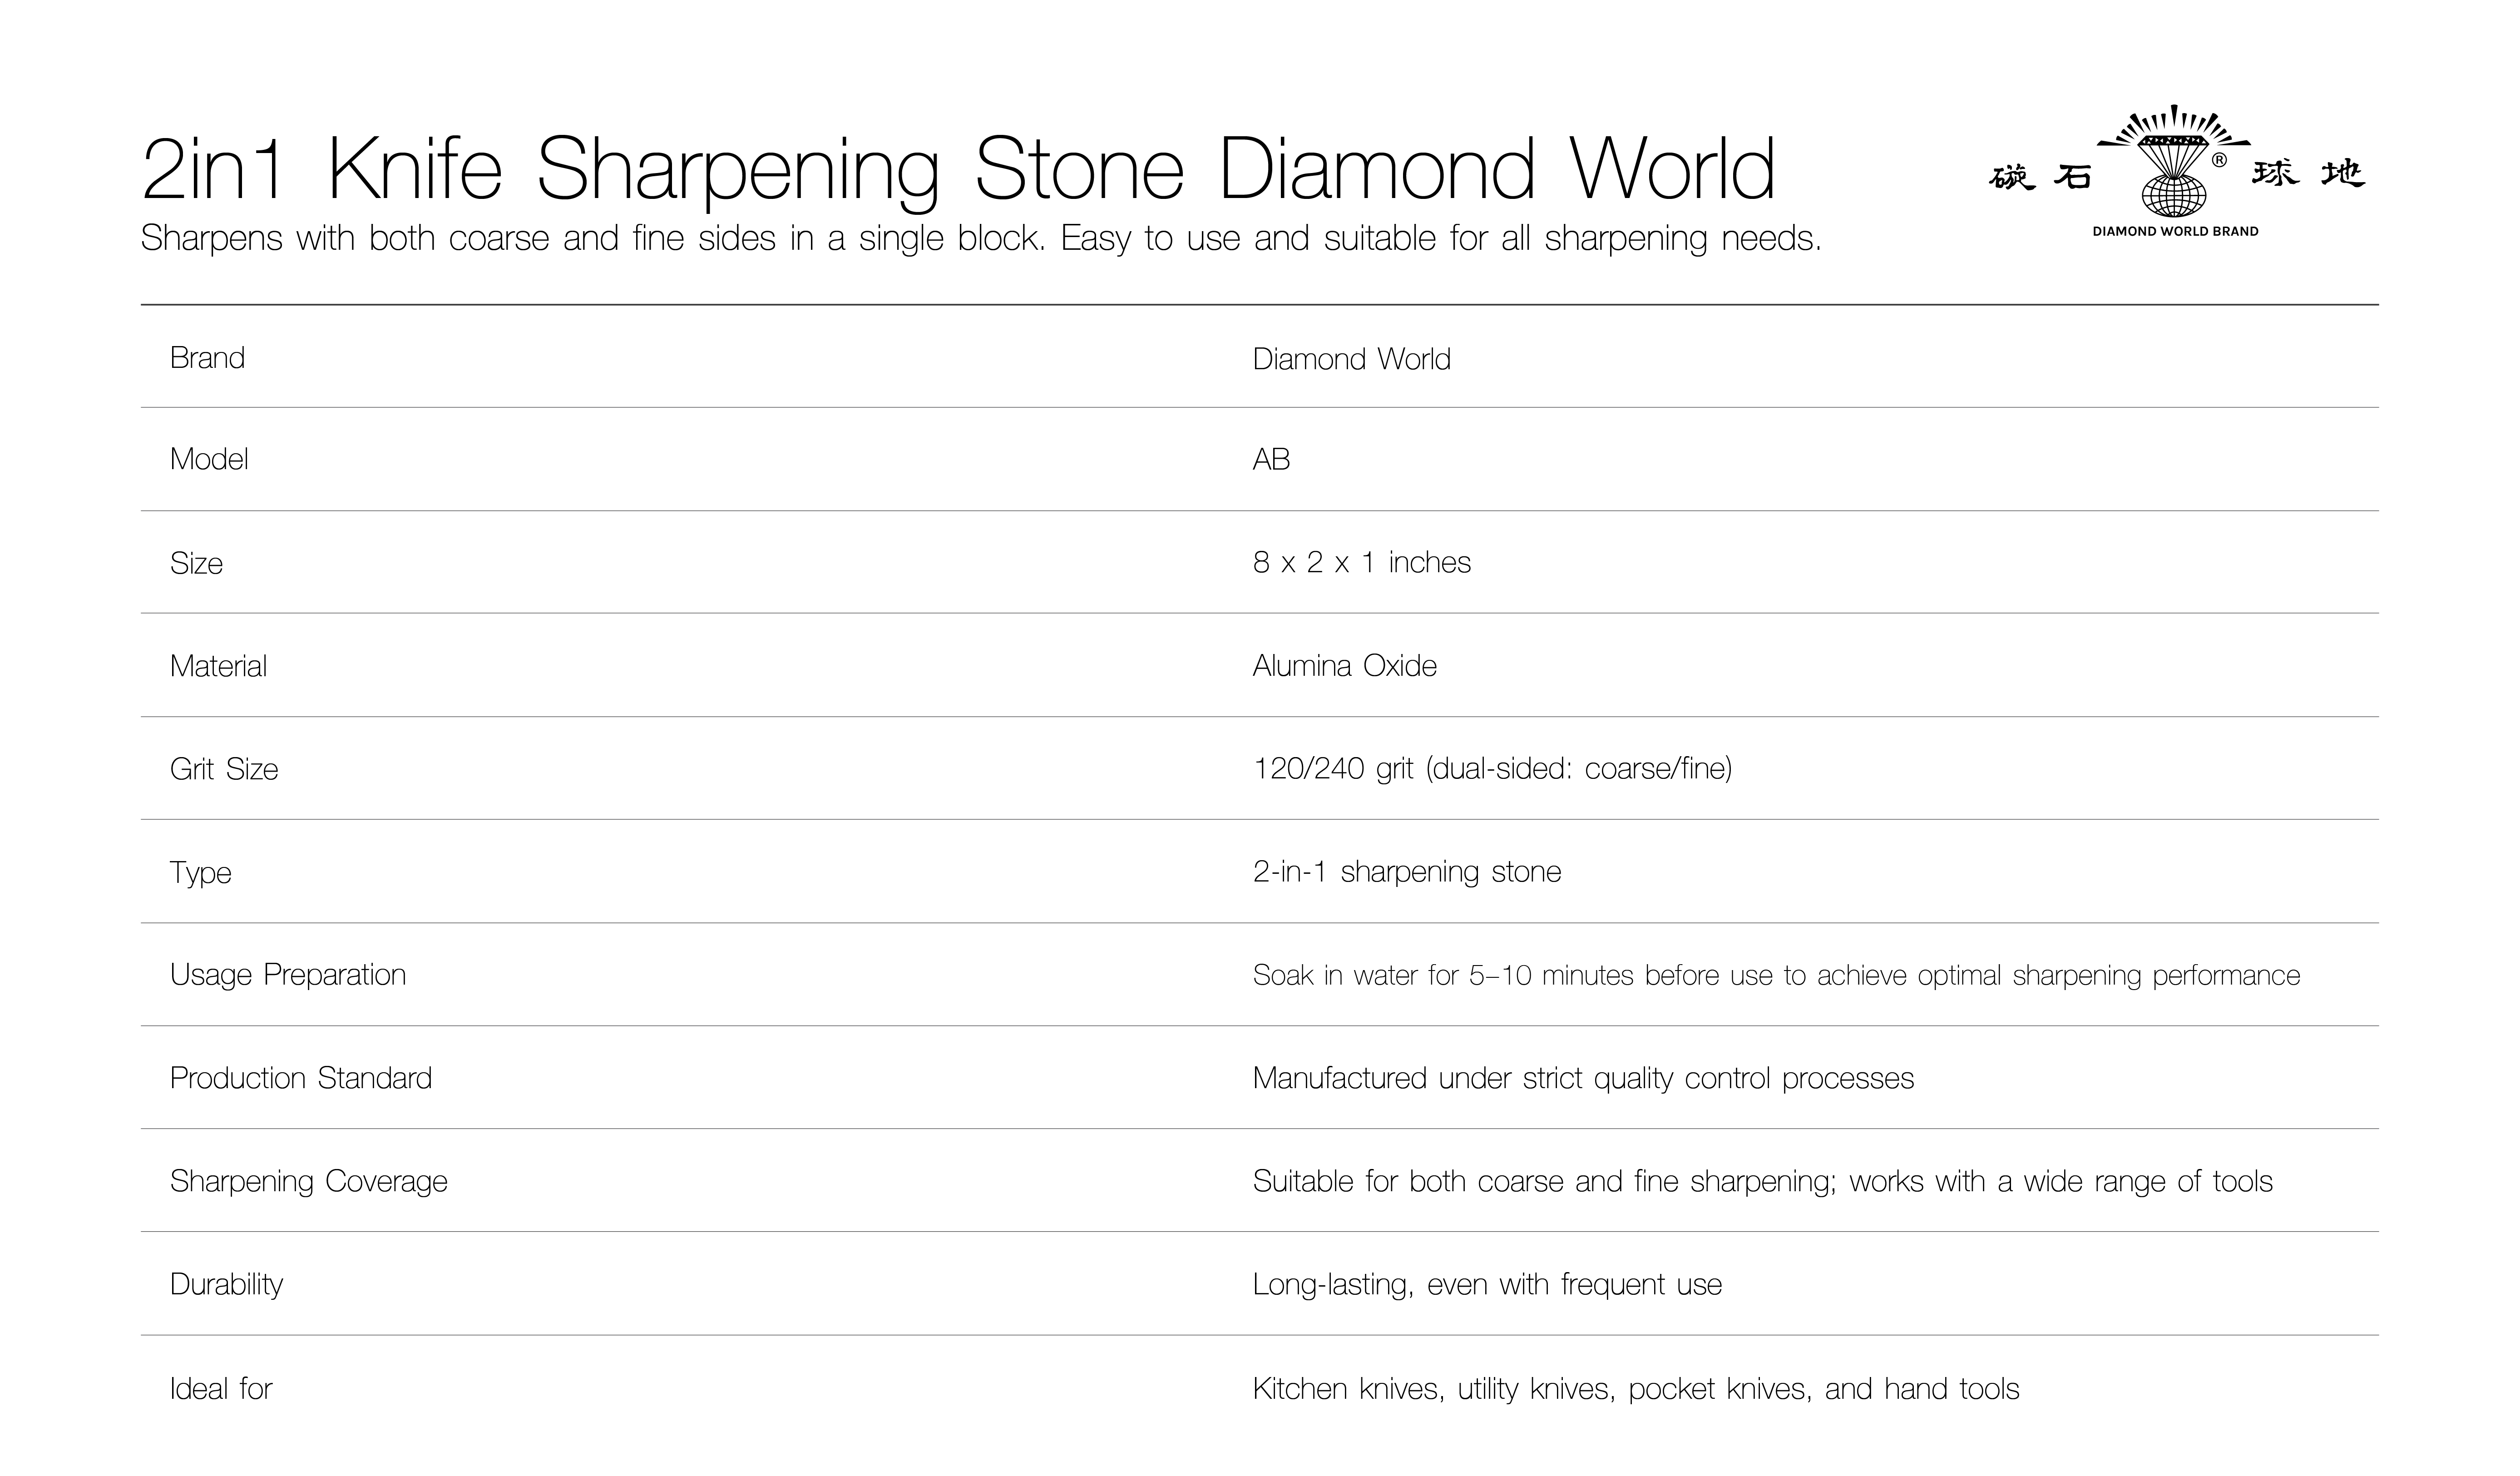Click the 'DIAMOND WORLD BRAND' caption under the logo
Viewport: 2520px width, 1476px height.
[2175, 231]
